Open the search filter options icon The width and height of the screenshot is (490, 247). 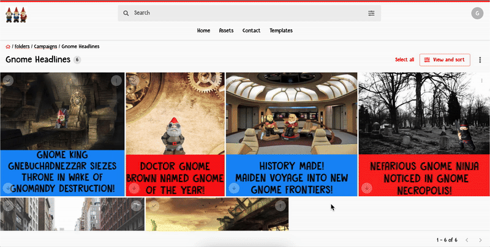371,13
